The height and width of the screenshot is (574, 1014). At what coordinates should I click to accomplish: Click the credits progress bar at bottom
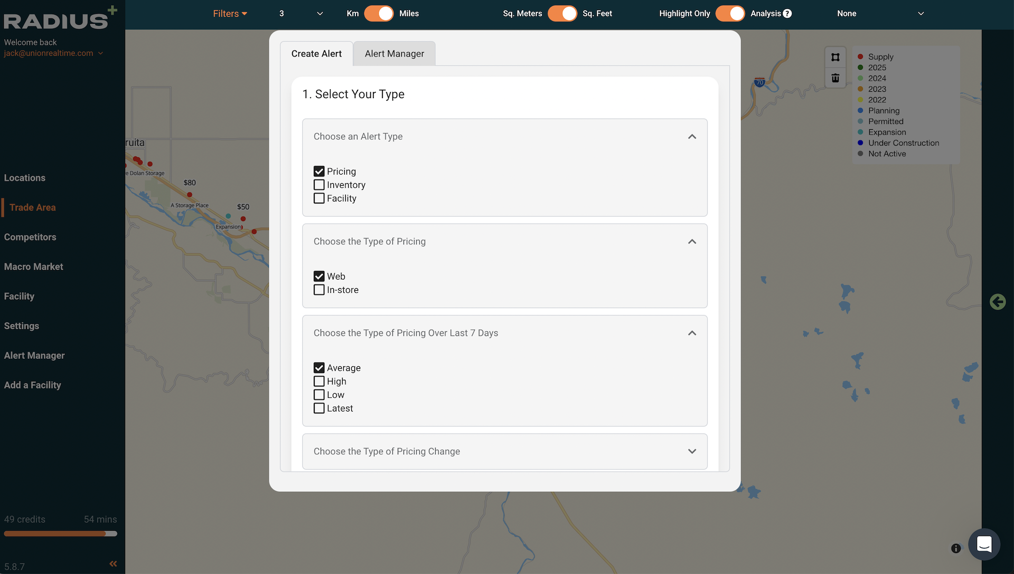pos(60,532)
